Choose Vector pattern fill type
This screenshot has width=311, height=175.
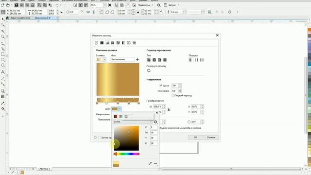[x=113, y=43]
